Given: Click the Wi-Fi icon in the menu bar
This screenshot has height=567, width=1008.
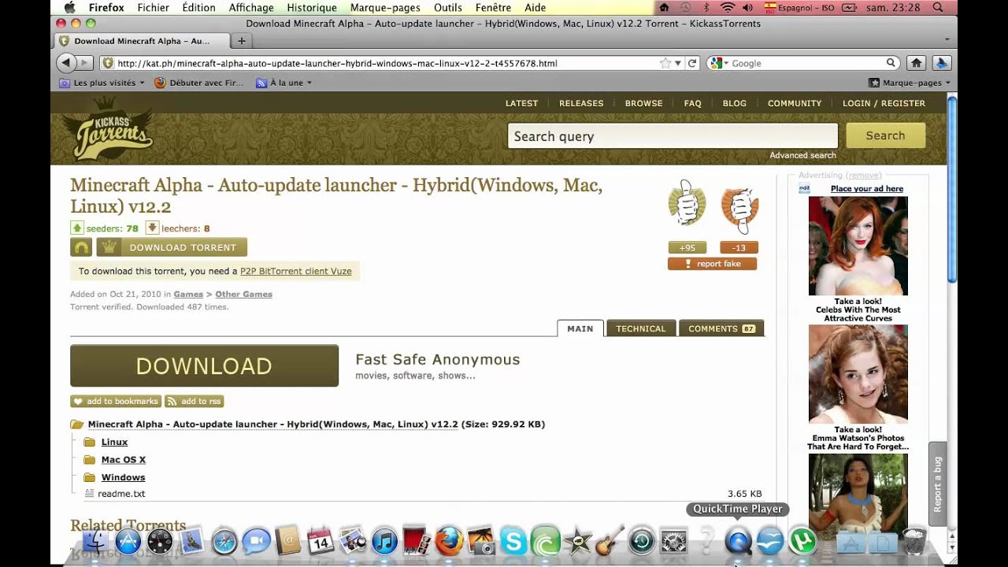Looking at the screenshot, I should click(727, 7).
